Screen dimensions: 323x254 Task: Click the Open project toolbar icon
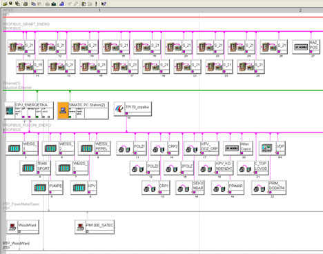5,3
